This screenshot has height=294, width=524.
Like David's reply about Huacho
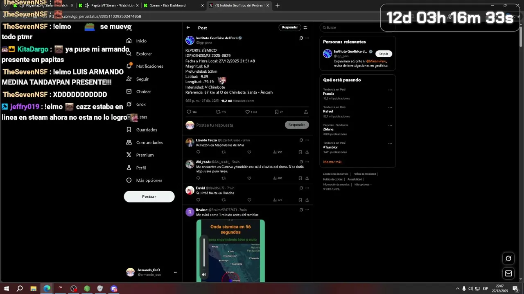click(249, 200)
